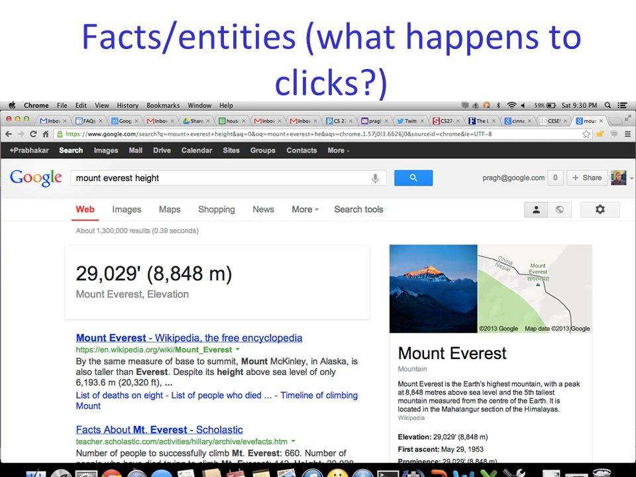Viewport: 636px width, 477px height.
Task: Open the profile photo avatar
Action: [x=619, y=178]
